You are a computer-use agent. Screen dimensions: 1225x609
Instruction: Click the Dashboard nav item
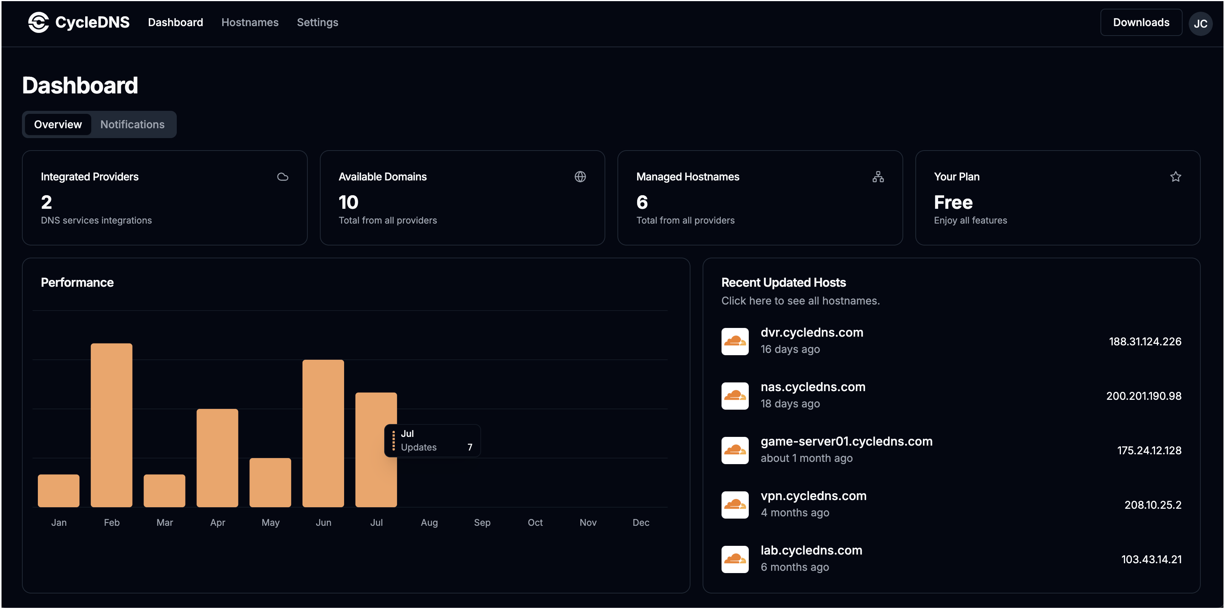tap(176, 22)
